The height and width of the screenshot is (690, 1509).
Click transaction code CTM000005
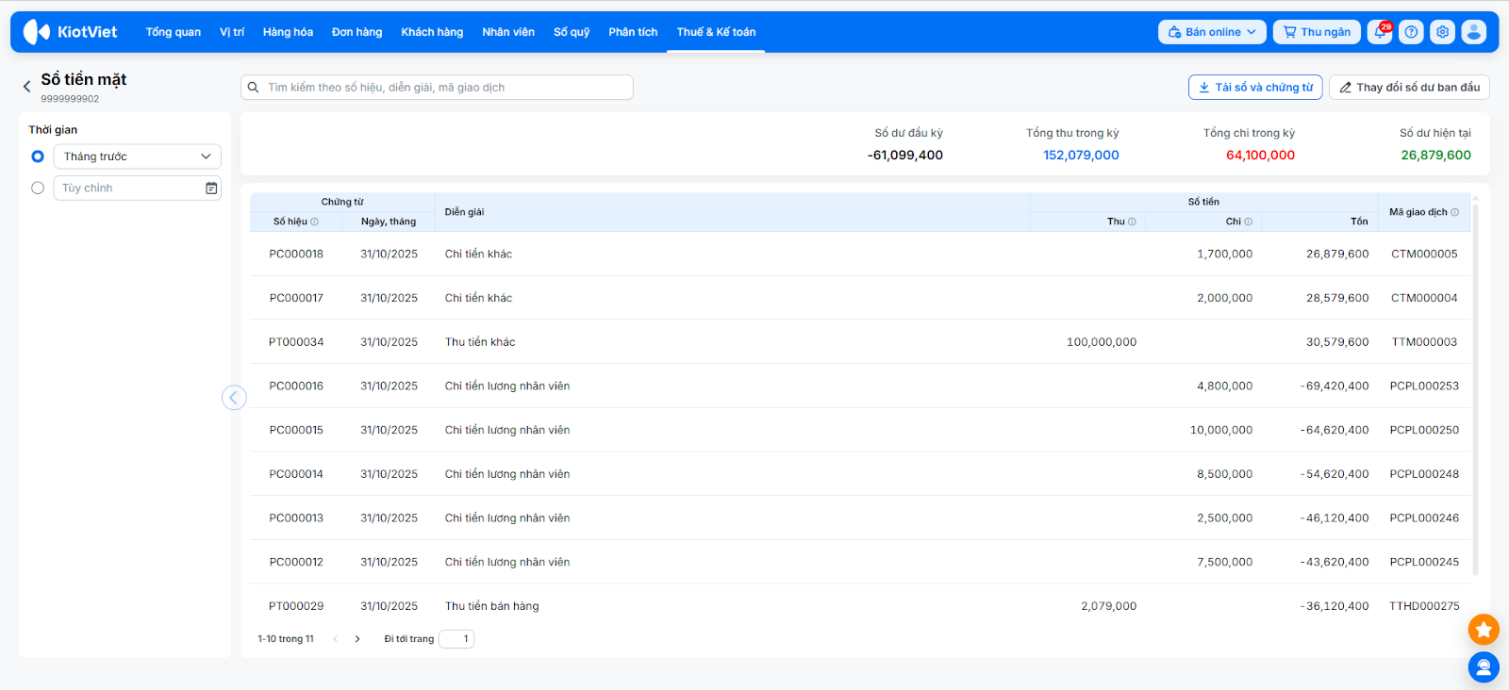(1424, 255)
